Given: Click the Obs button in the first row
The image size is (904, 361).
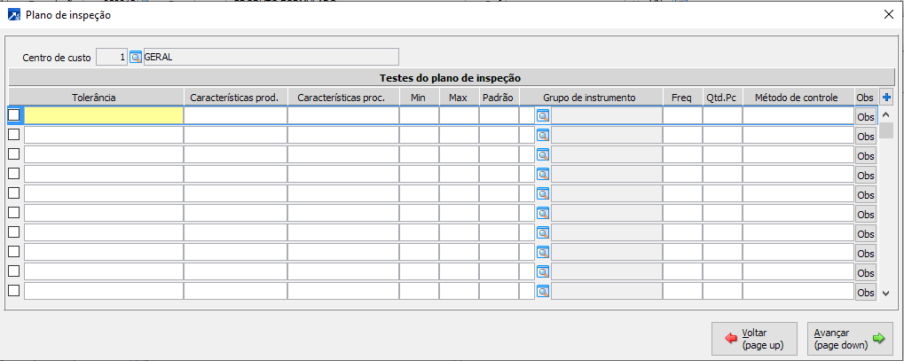Looking at the screenshot, I should tap(865, 116).
